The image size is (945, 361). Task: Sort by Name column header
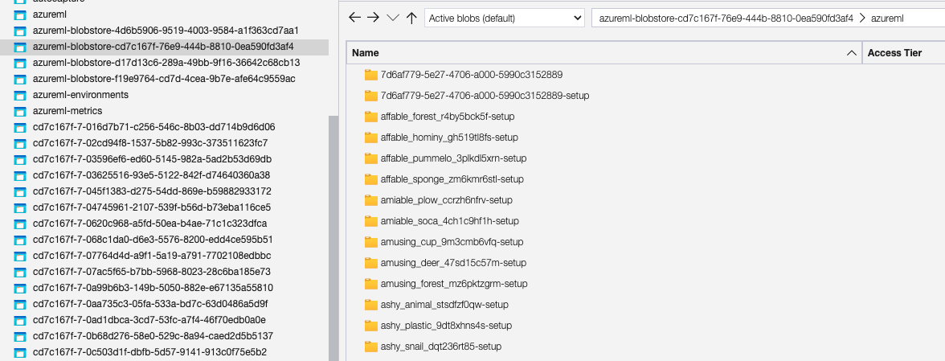tap(604, 53)
